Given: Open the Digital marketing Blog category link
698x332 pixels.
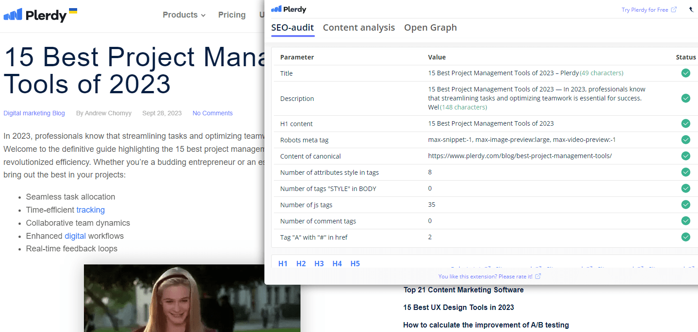Looking at the screenshot, I should point(34,113).
